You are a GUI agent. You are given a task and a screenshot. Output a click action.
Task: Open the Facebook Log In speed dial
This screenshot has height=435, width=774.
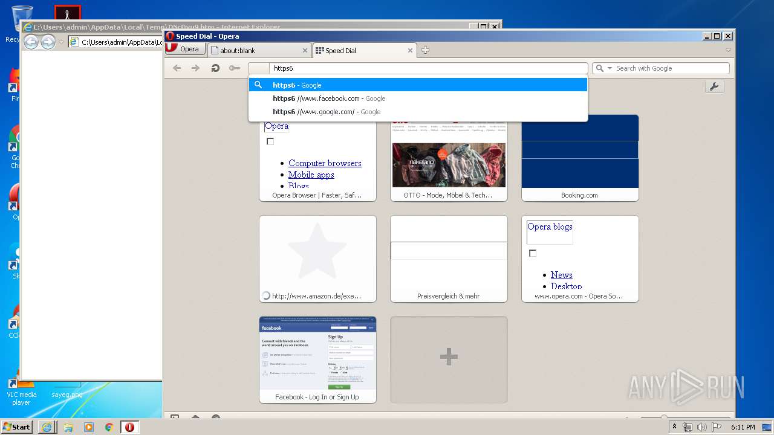pos(317,359)
